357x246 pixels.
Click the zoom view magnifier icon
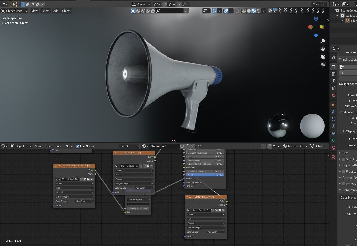323,41
